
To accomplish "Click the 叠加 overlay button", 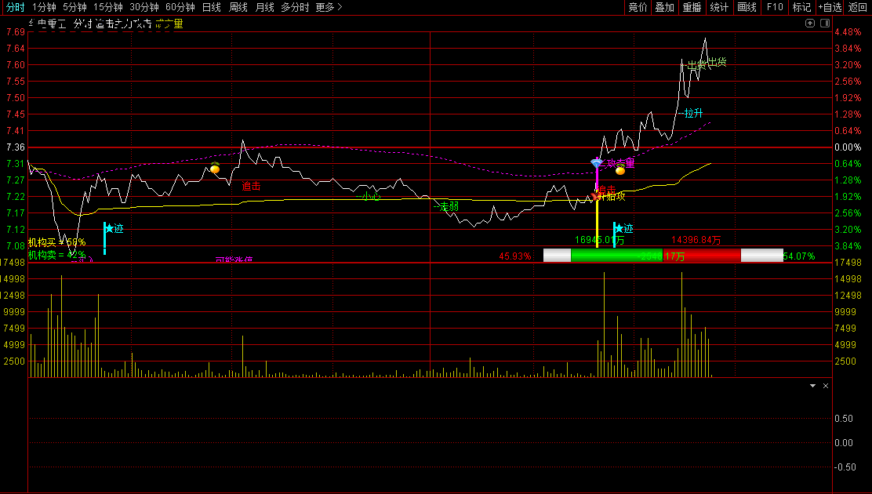I will 664,7.
